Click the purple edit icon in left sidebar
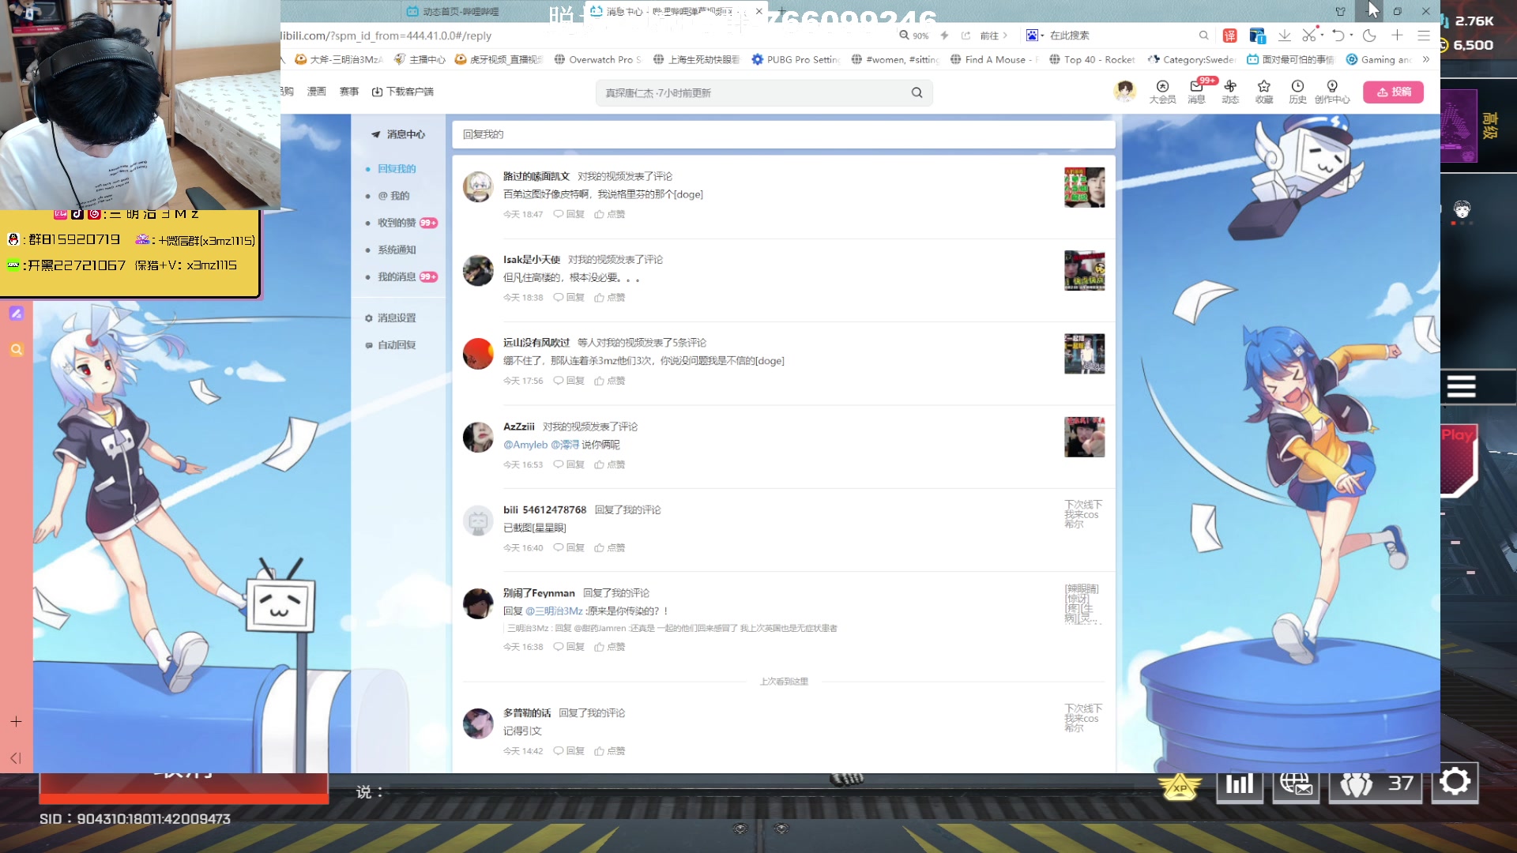 [17, 314]
